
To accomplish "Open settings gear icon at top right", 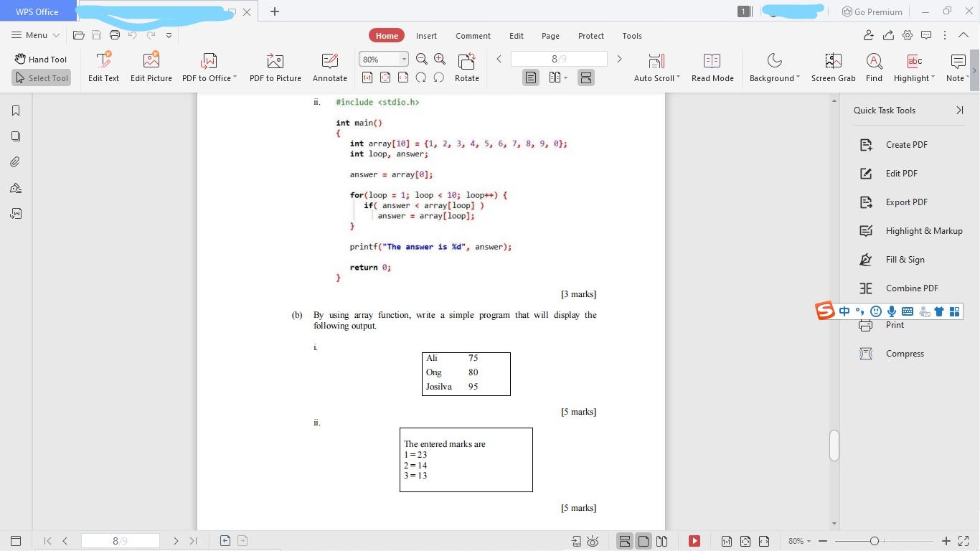I will pyautogui.click(x=908, y=35).
